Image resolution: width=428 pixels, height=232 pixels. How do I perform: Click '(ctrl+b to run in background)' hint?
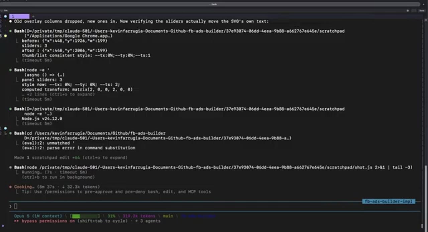pos(58,177)
